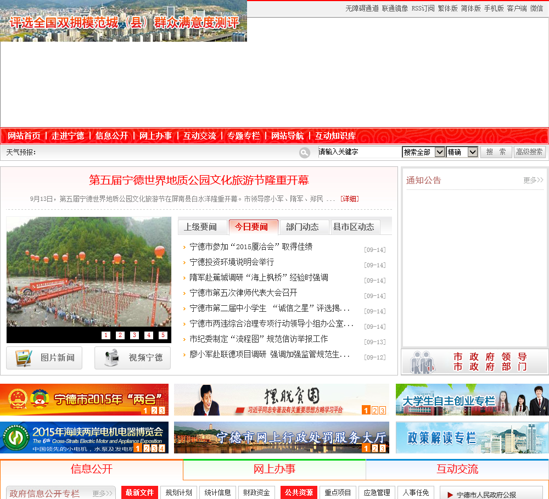This screenshot has height=499, width=549.
Task: Select slide 5 of the photo slideshow
Action: point(163,335)
